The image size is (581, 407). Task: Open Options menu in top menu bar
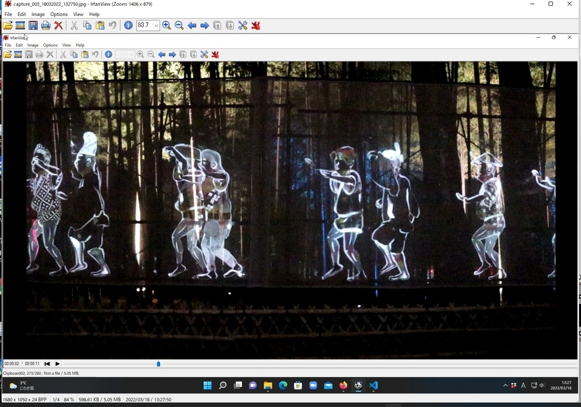tap(59, 15)
